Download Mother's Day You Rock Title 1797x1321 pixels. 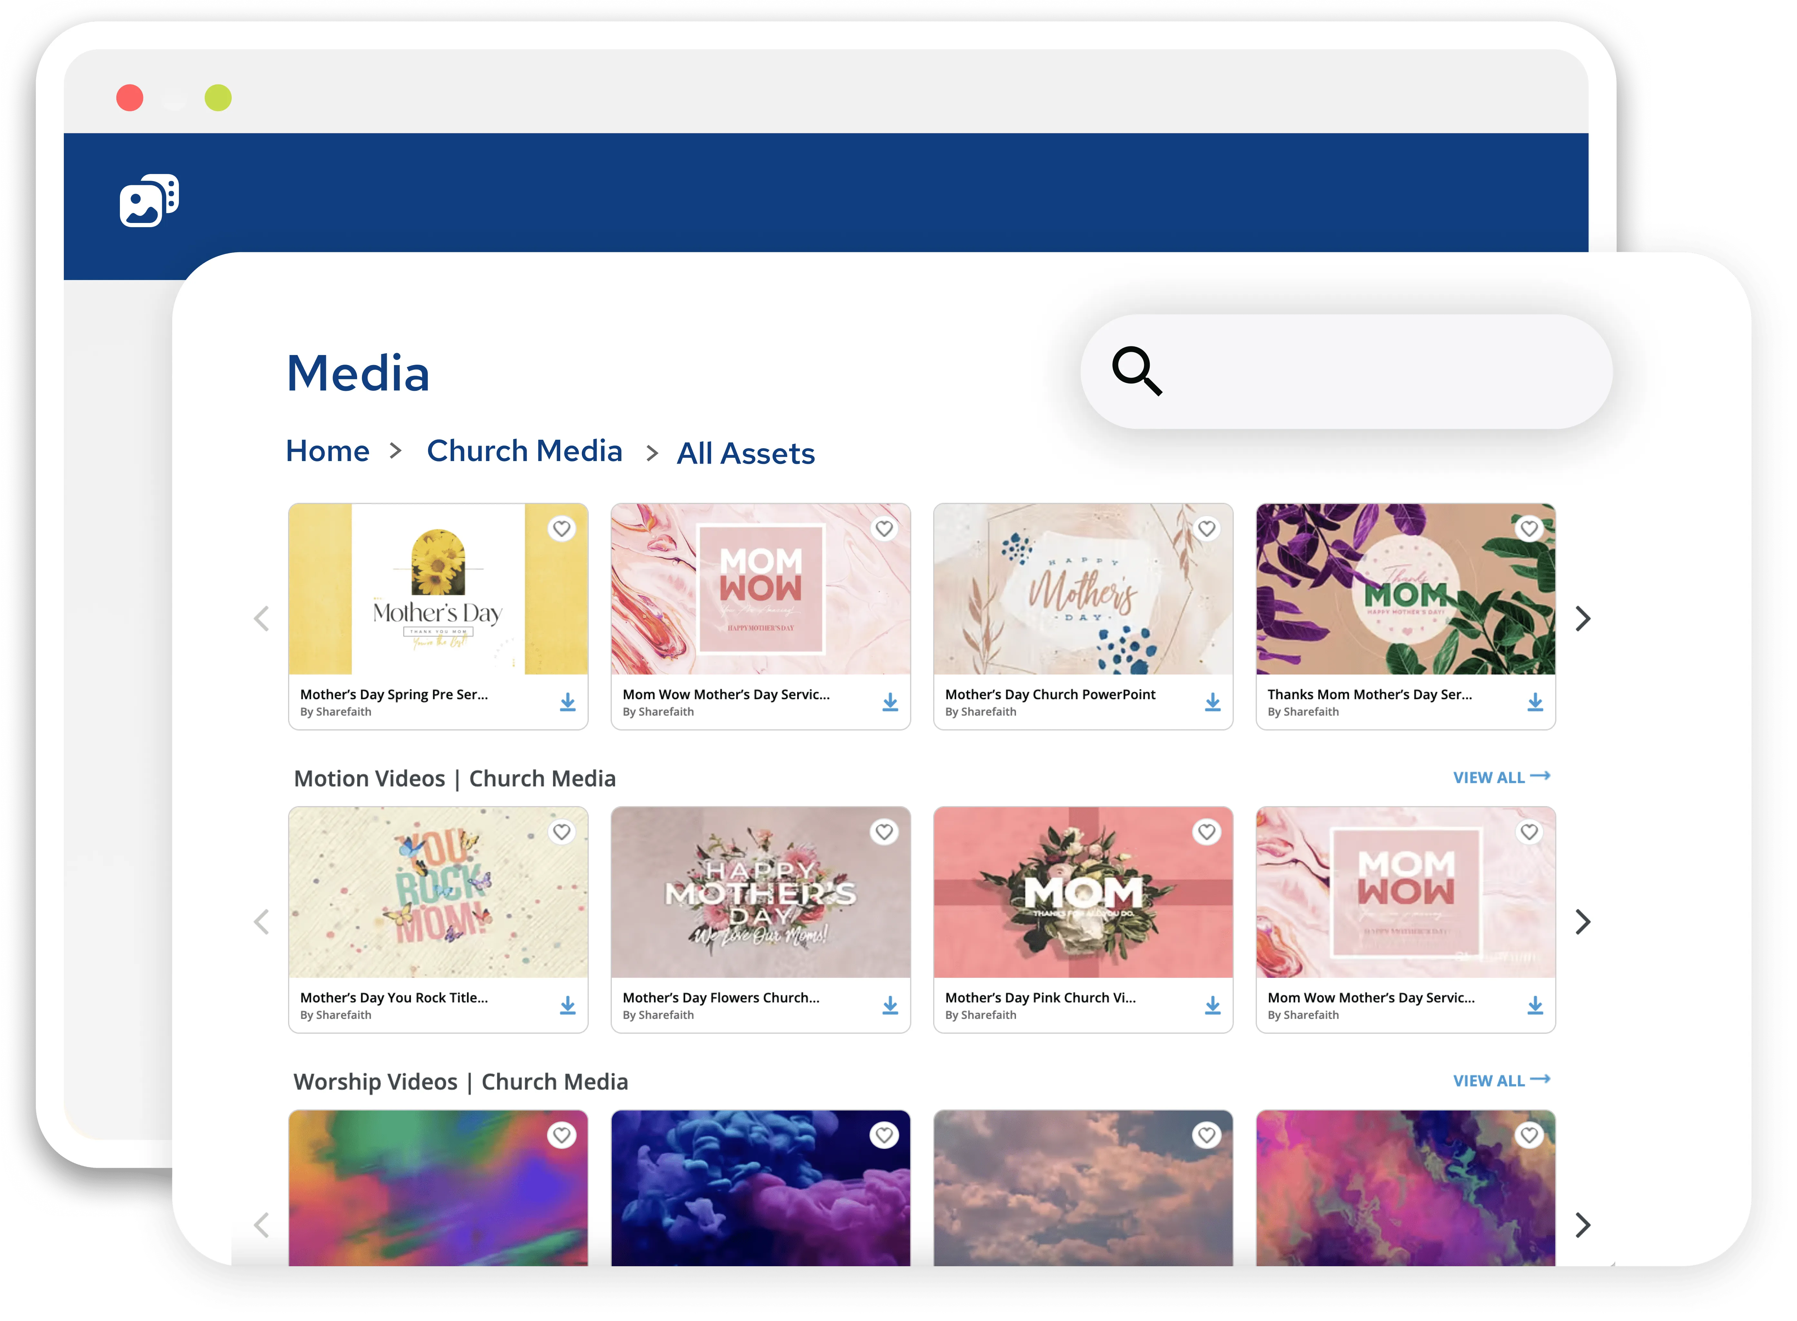click(x=567, y=1005)
